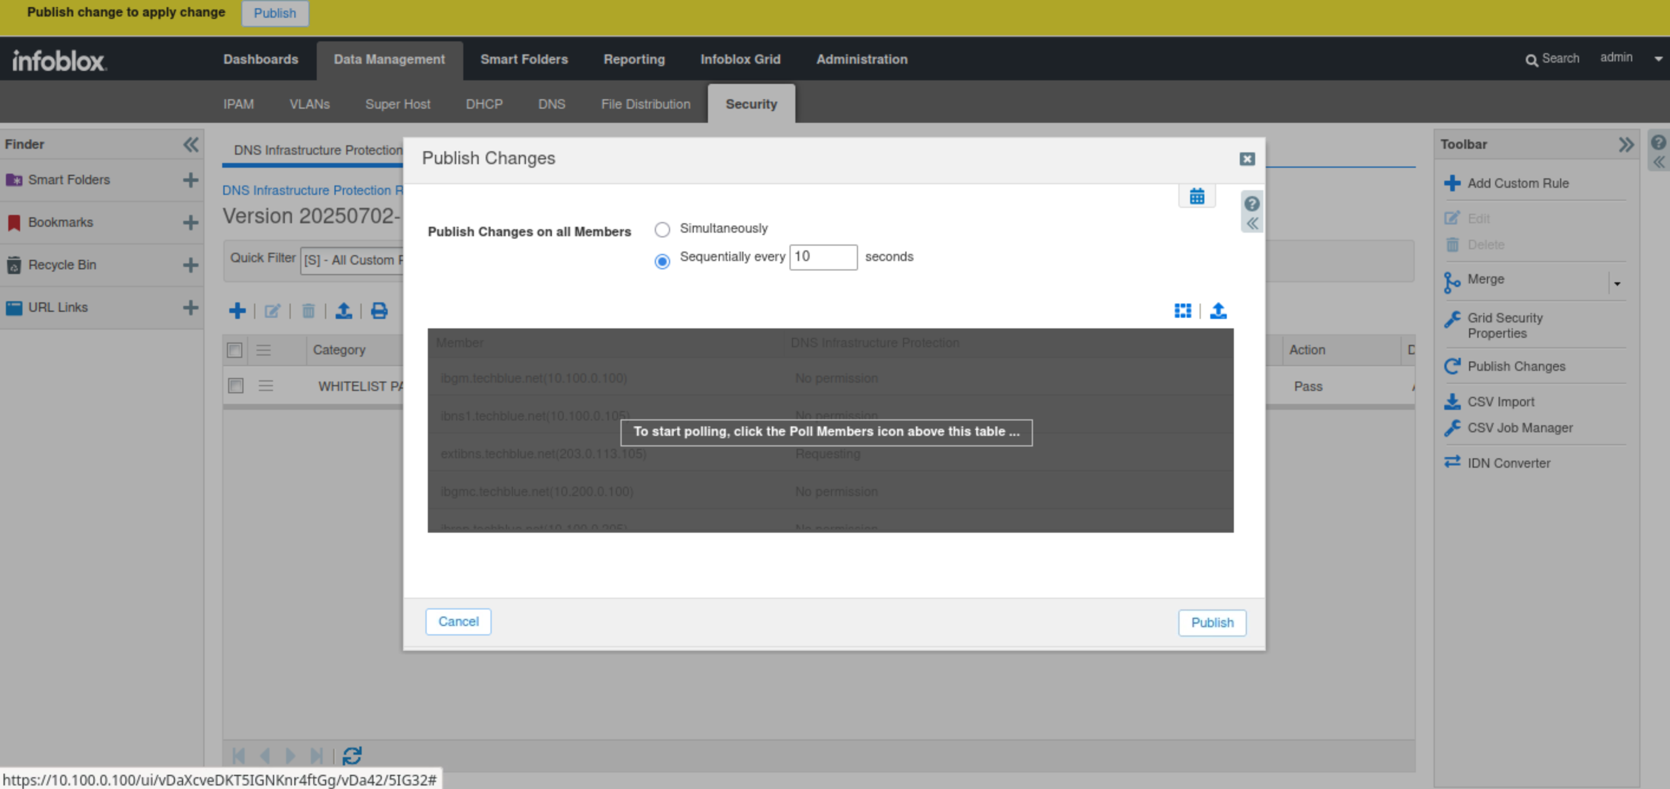Viewport: 1670px width, 789px height.
Task: Click Publish in the yellow banner
Action: point(275,13)
